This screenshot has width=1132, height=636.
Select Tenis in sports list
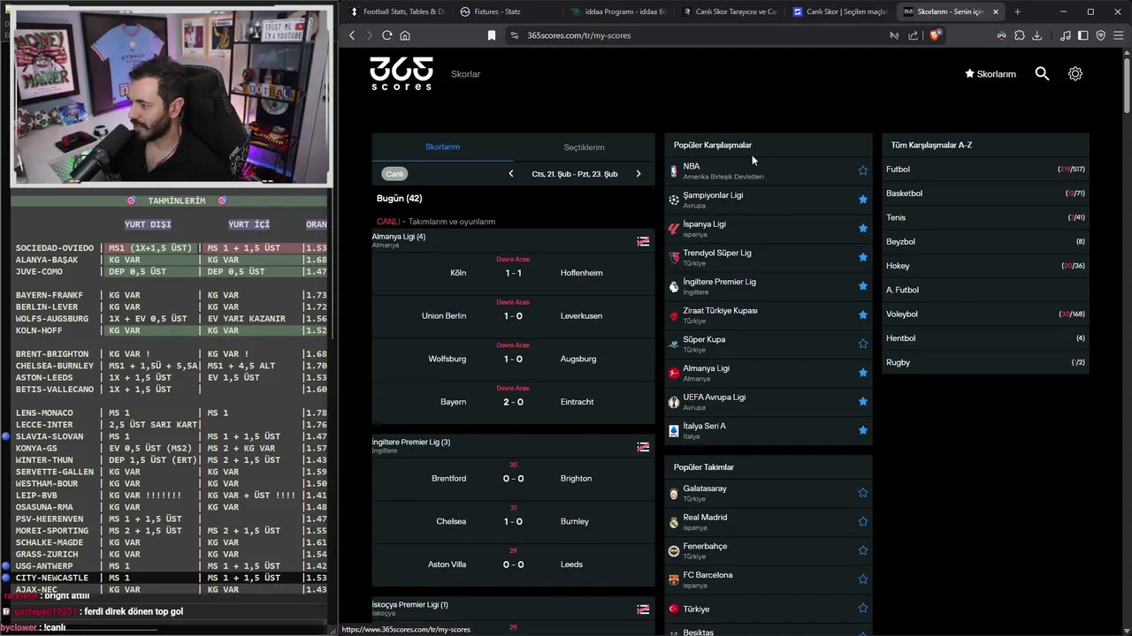pyautogui.click(x=985, y=217)
